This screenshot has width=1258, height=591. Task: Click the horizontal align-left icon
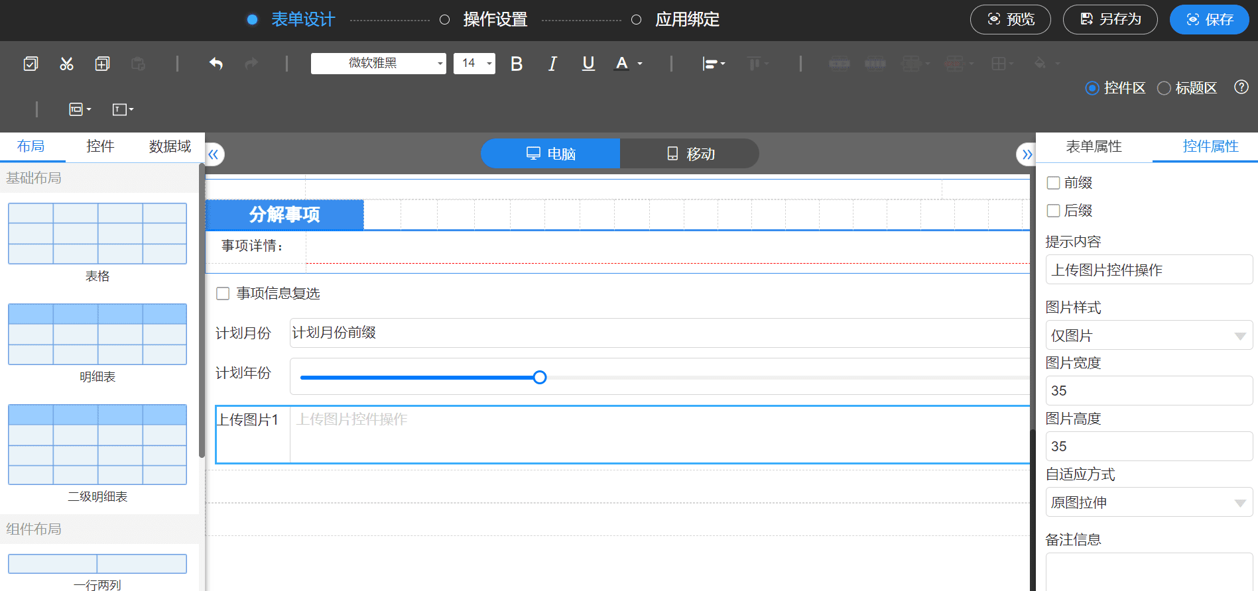pyautogui.click(x=710, y=64)
